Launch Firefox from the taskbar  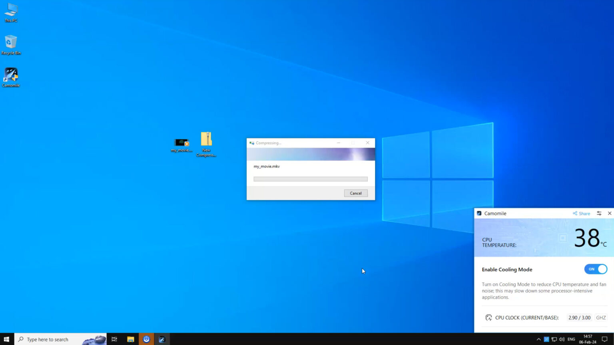tap(146, 339)
